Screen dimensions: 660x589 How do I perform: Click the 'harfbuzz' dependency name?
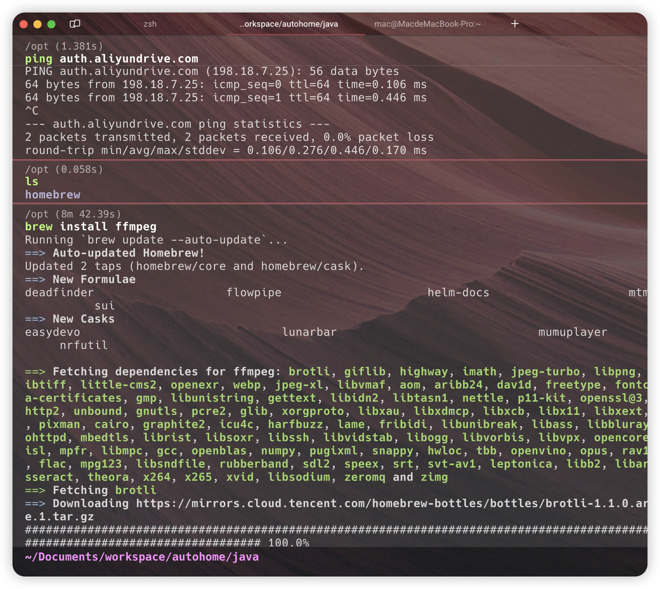(295, 424)
